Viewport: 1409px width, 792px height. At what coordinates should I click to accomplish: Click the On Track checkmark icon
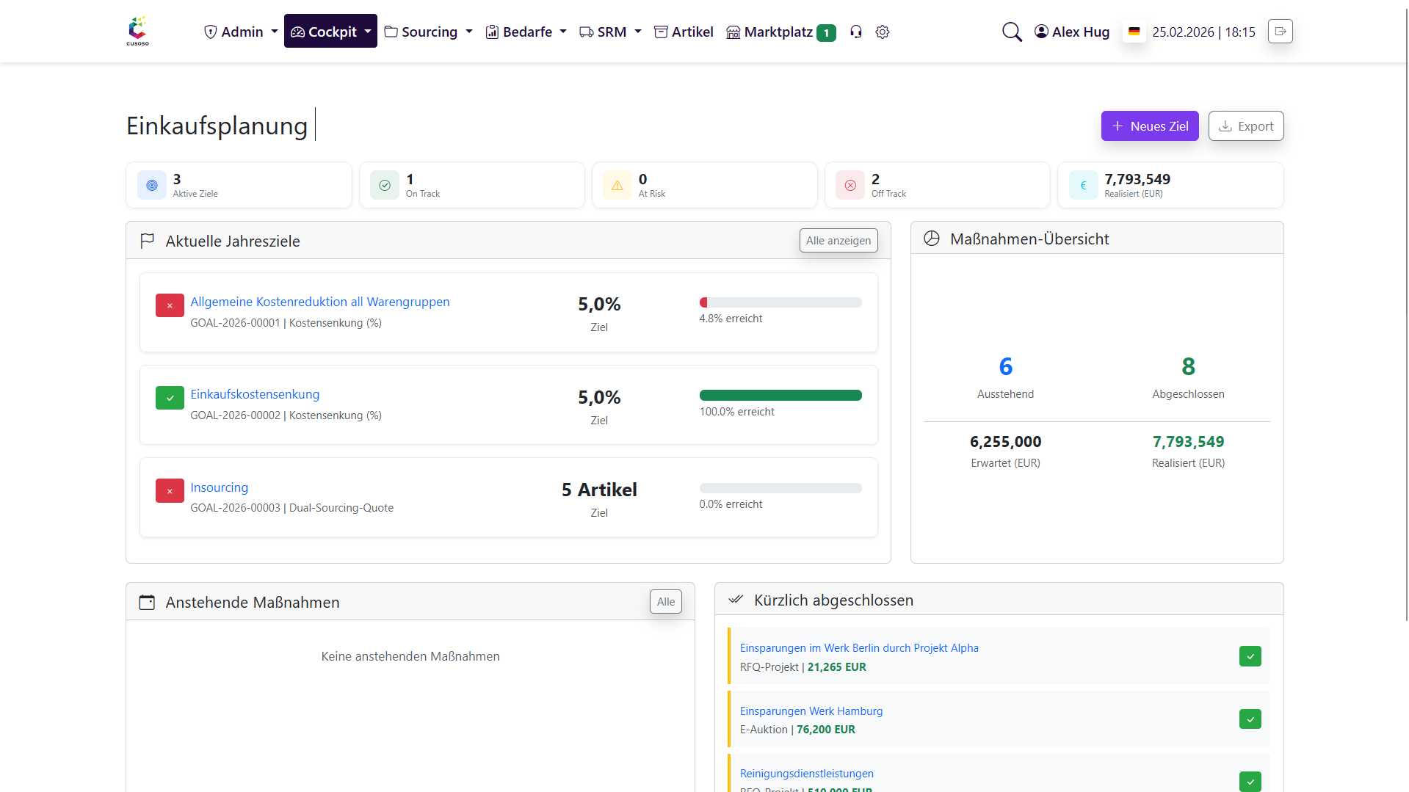coord(385,185)
